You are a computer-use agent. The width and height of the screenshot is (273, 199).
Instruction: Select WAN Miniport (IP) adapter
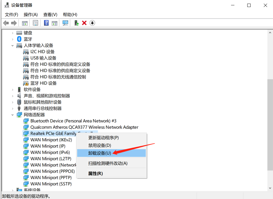point(48,146)
